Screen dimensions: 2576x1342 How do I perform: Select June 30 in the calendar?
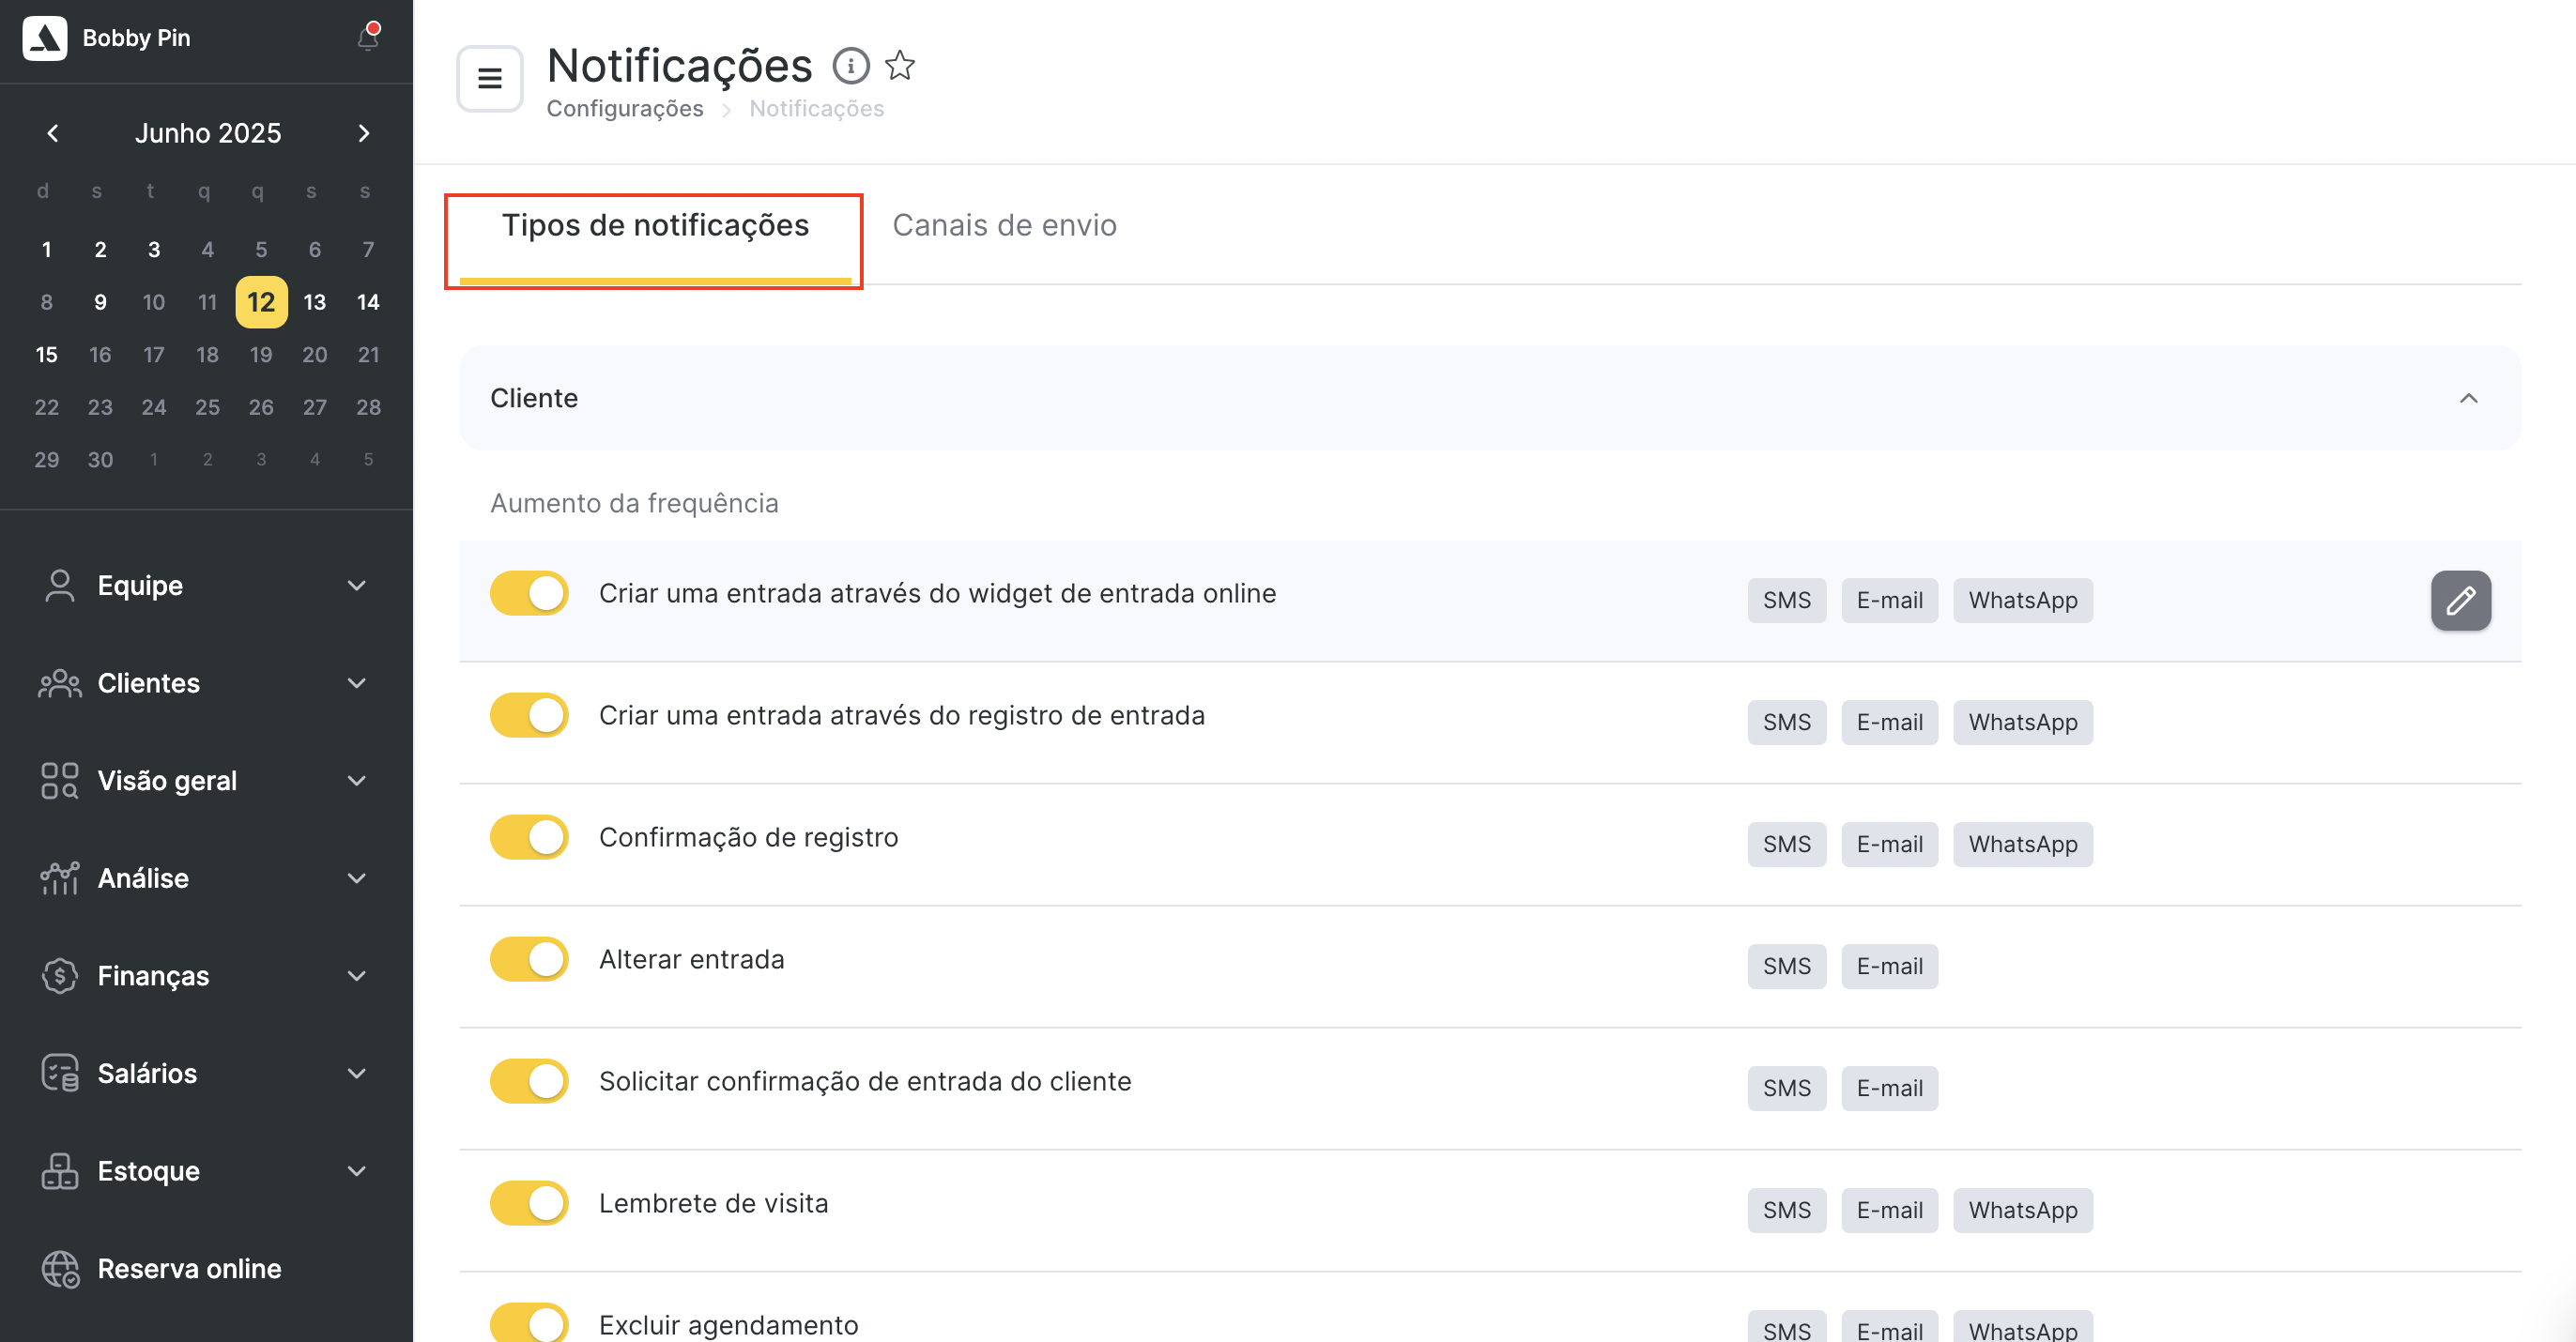(x=100, y=460)
